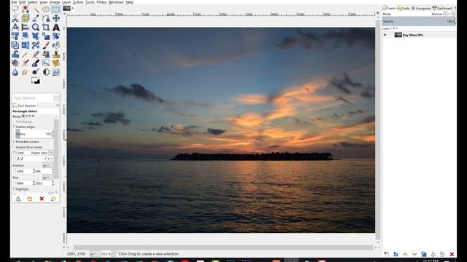Reset tool options to defaults

click(x=53, y=199)
